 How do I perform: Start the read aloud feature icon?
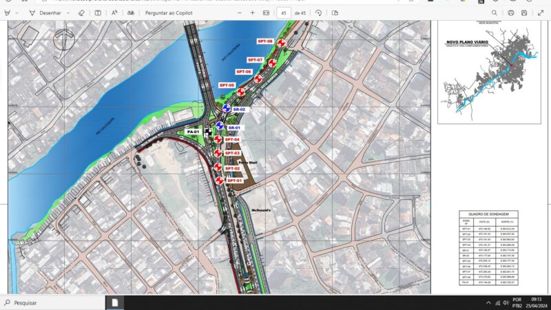(114, 13)
